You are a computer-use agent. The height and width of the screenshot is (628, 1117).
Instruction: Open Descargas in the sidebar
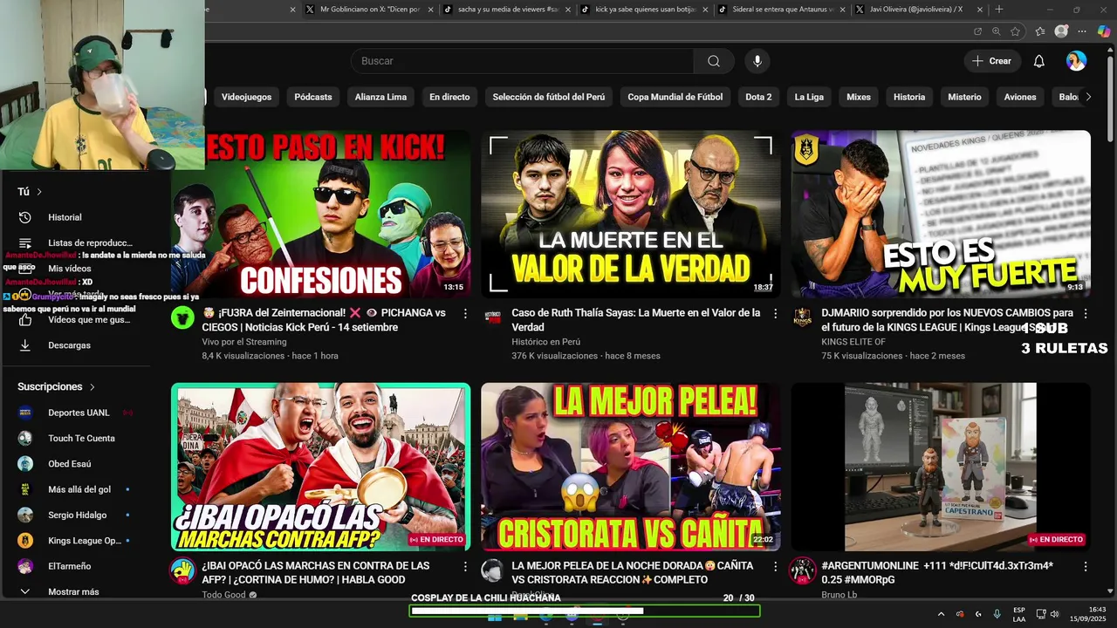[x=69, y=345]
